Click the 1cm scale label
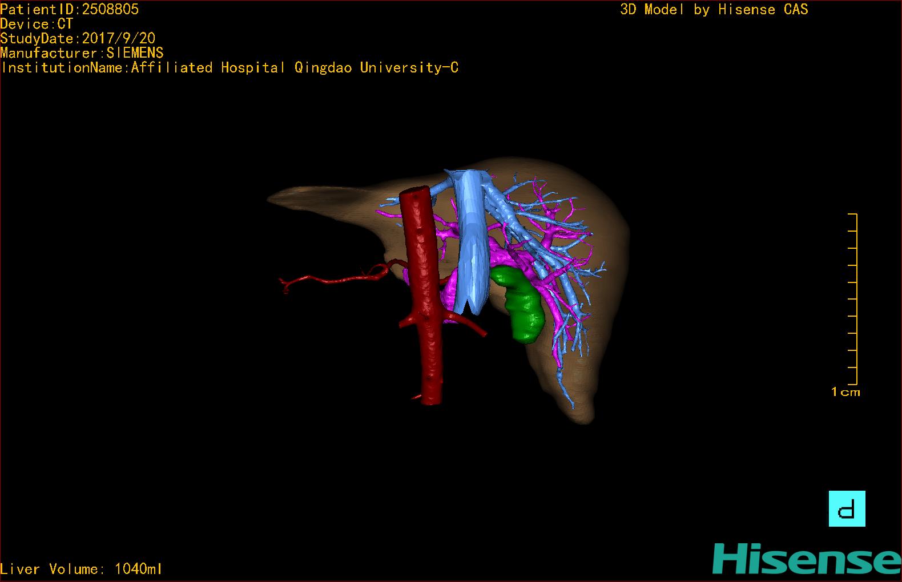 pyautogui.click(x=845, y=392)
